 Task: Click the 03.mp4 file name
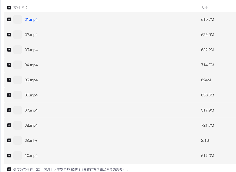click(31, 50)
